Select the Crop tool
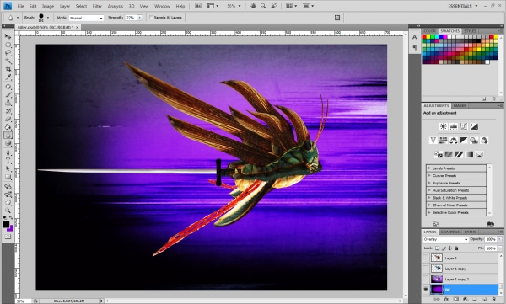The width and height of the screenshot is (506, 304). (8, 69)
